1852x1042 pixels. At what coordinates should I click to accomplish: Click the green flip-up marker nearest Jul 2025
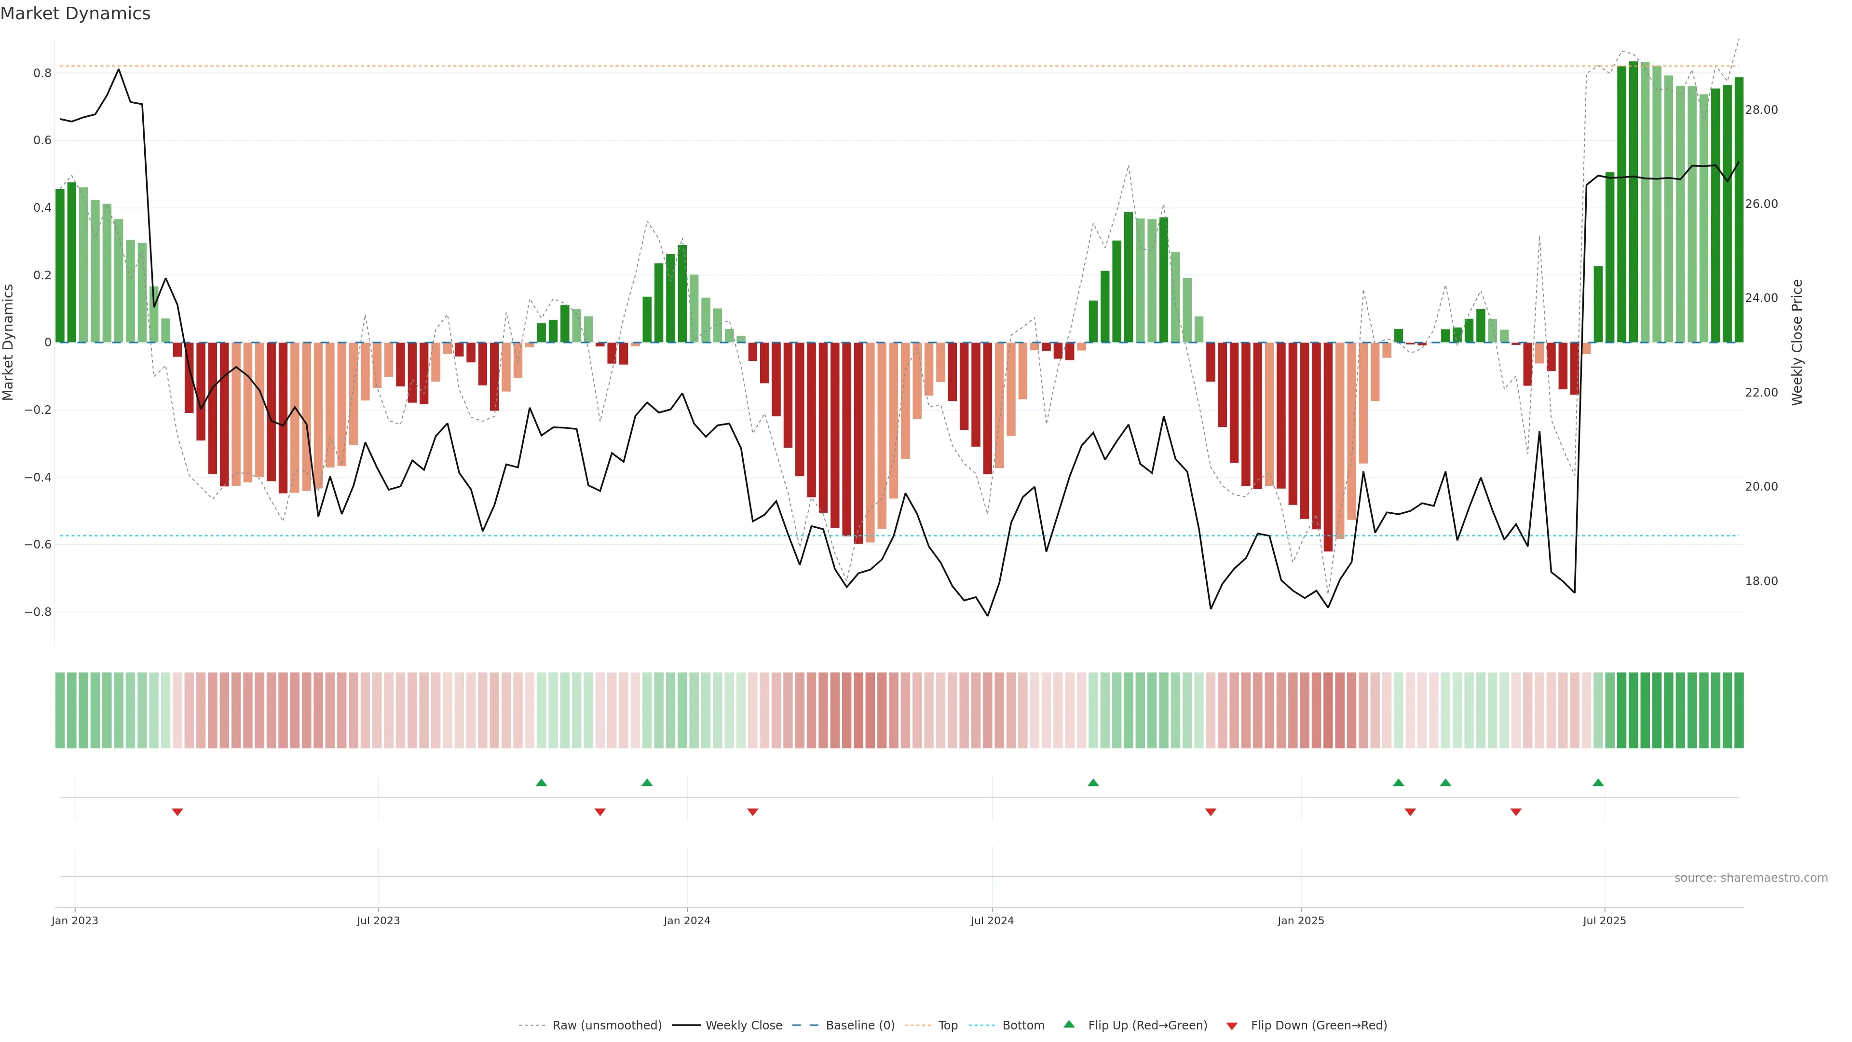1597,782
